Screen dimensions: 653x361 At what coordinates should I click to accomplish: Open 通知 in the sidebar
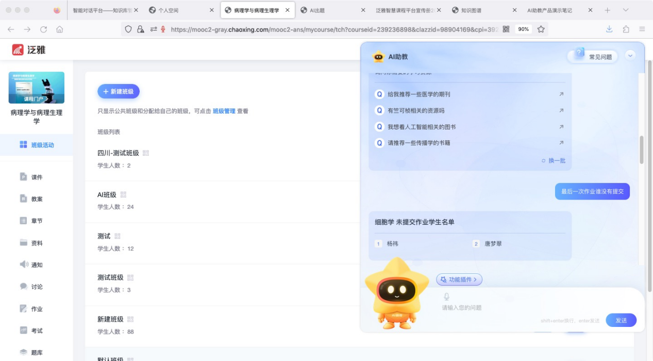(37, 265)
